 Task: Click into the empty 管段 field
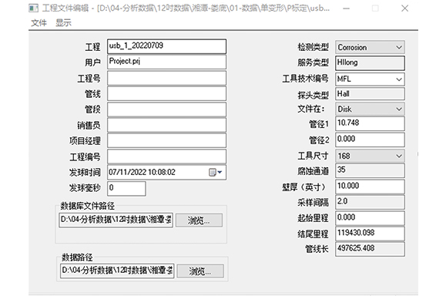click(x=166, y=109)
